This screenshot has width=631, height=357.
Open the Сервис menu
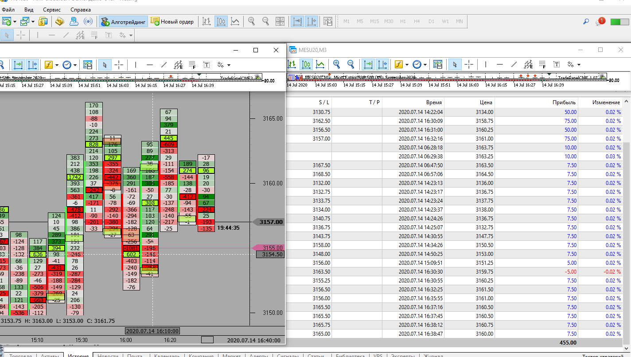(x=52, y=9)
